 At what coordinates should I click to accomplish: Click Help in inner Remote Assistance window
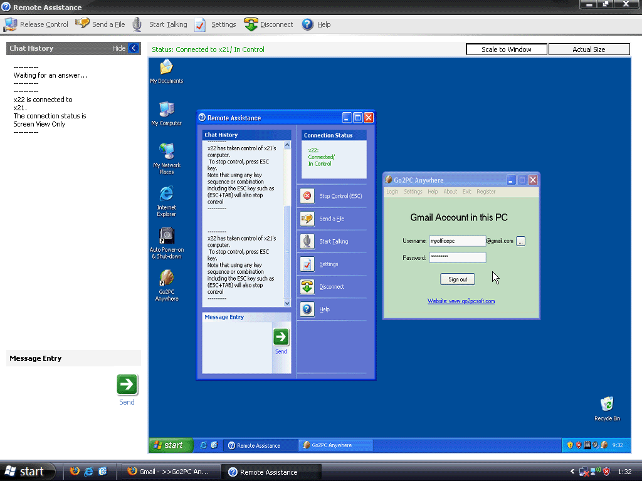315,309
